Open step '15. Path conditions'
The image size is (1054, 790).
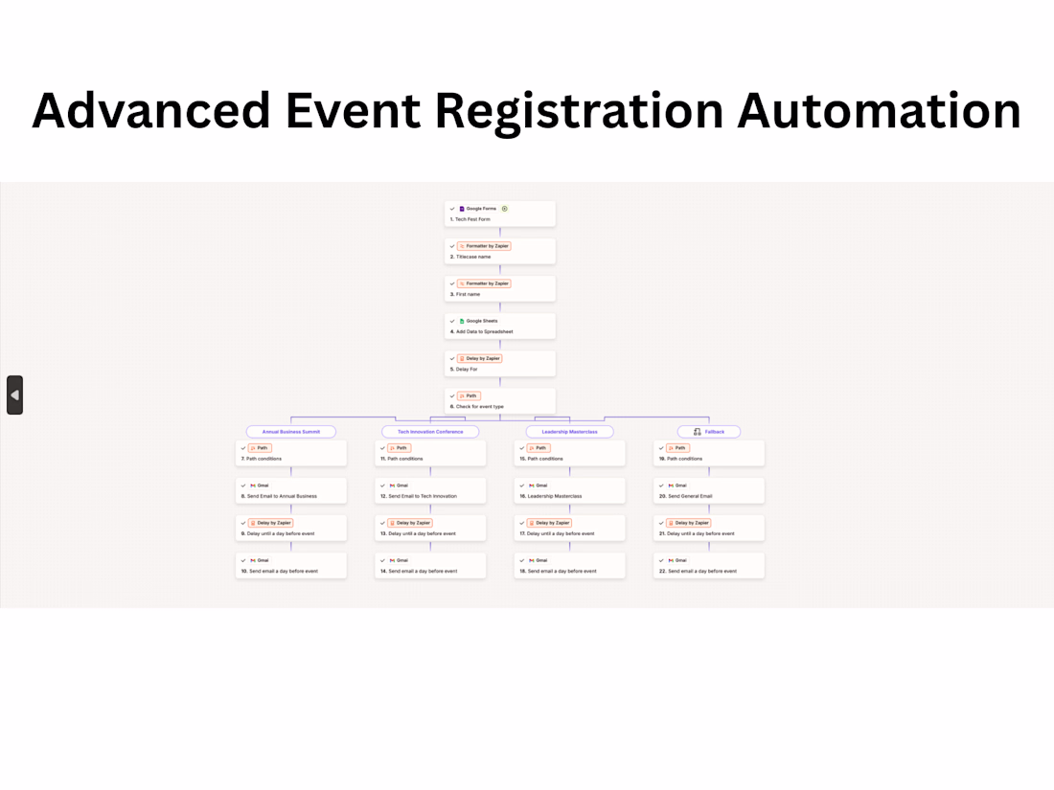click(569, 454)
